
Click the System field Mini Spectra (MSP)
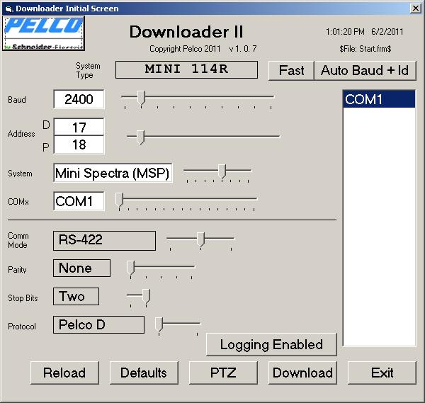tap(113, 173)
